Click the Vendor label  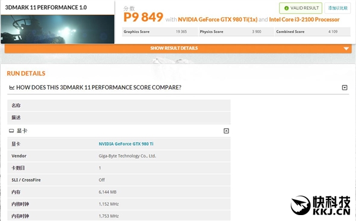pyautogui.click(x=19, y=156)
